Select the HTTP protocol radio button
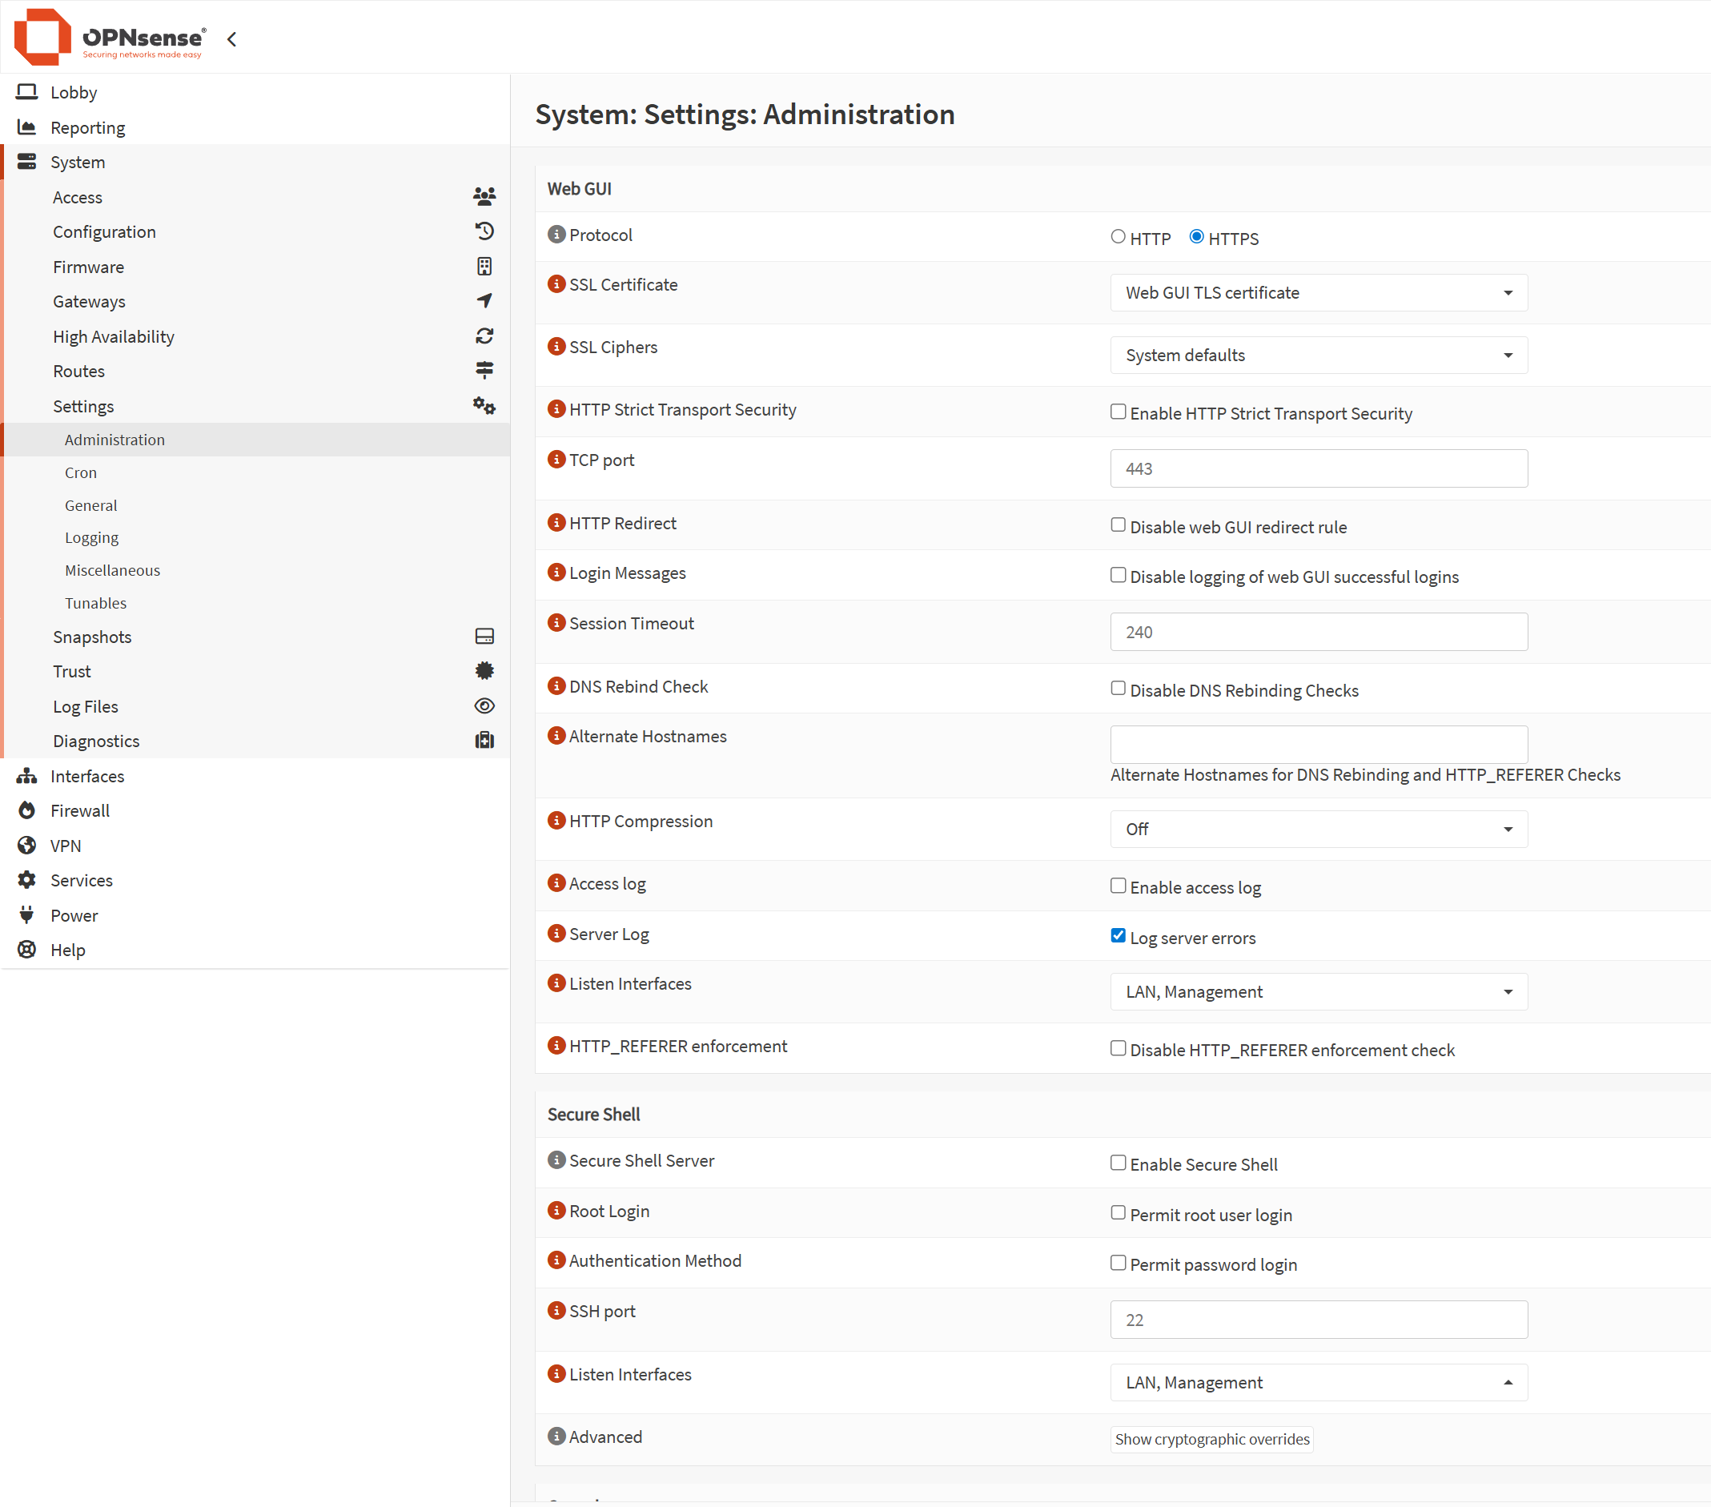The width and height of the screenshot is (1711, 1507). coord(1118,237)
